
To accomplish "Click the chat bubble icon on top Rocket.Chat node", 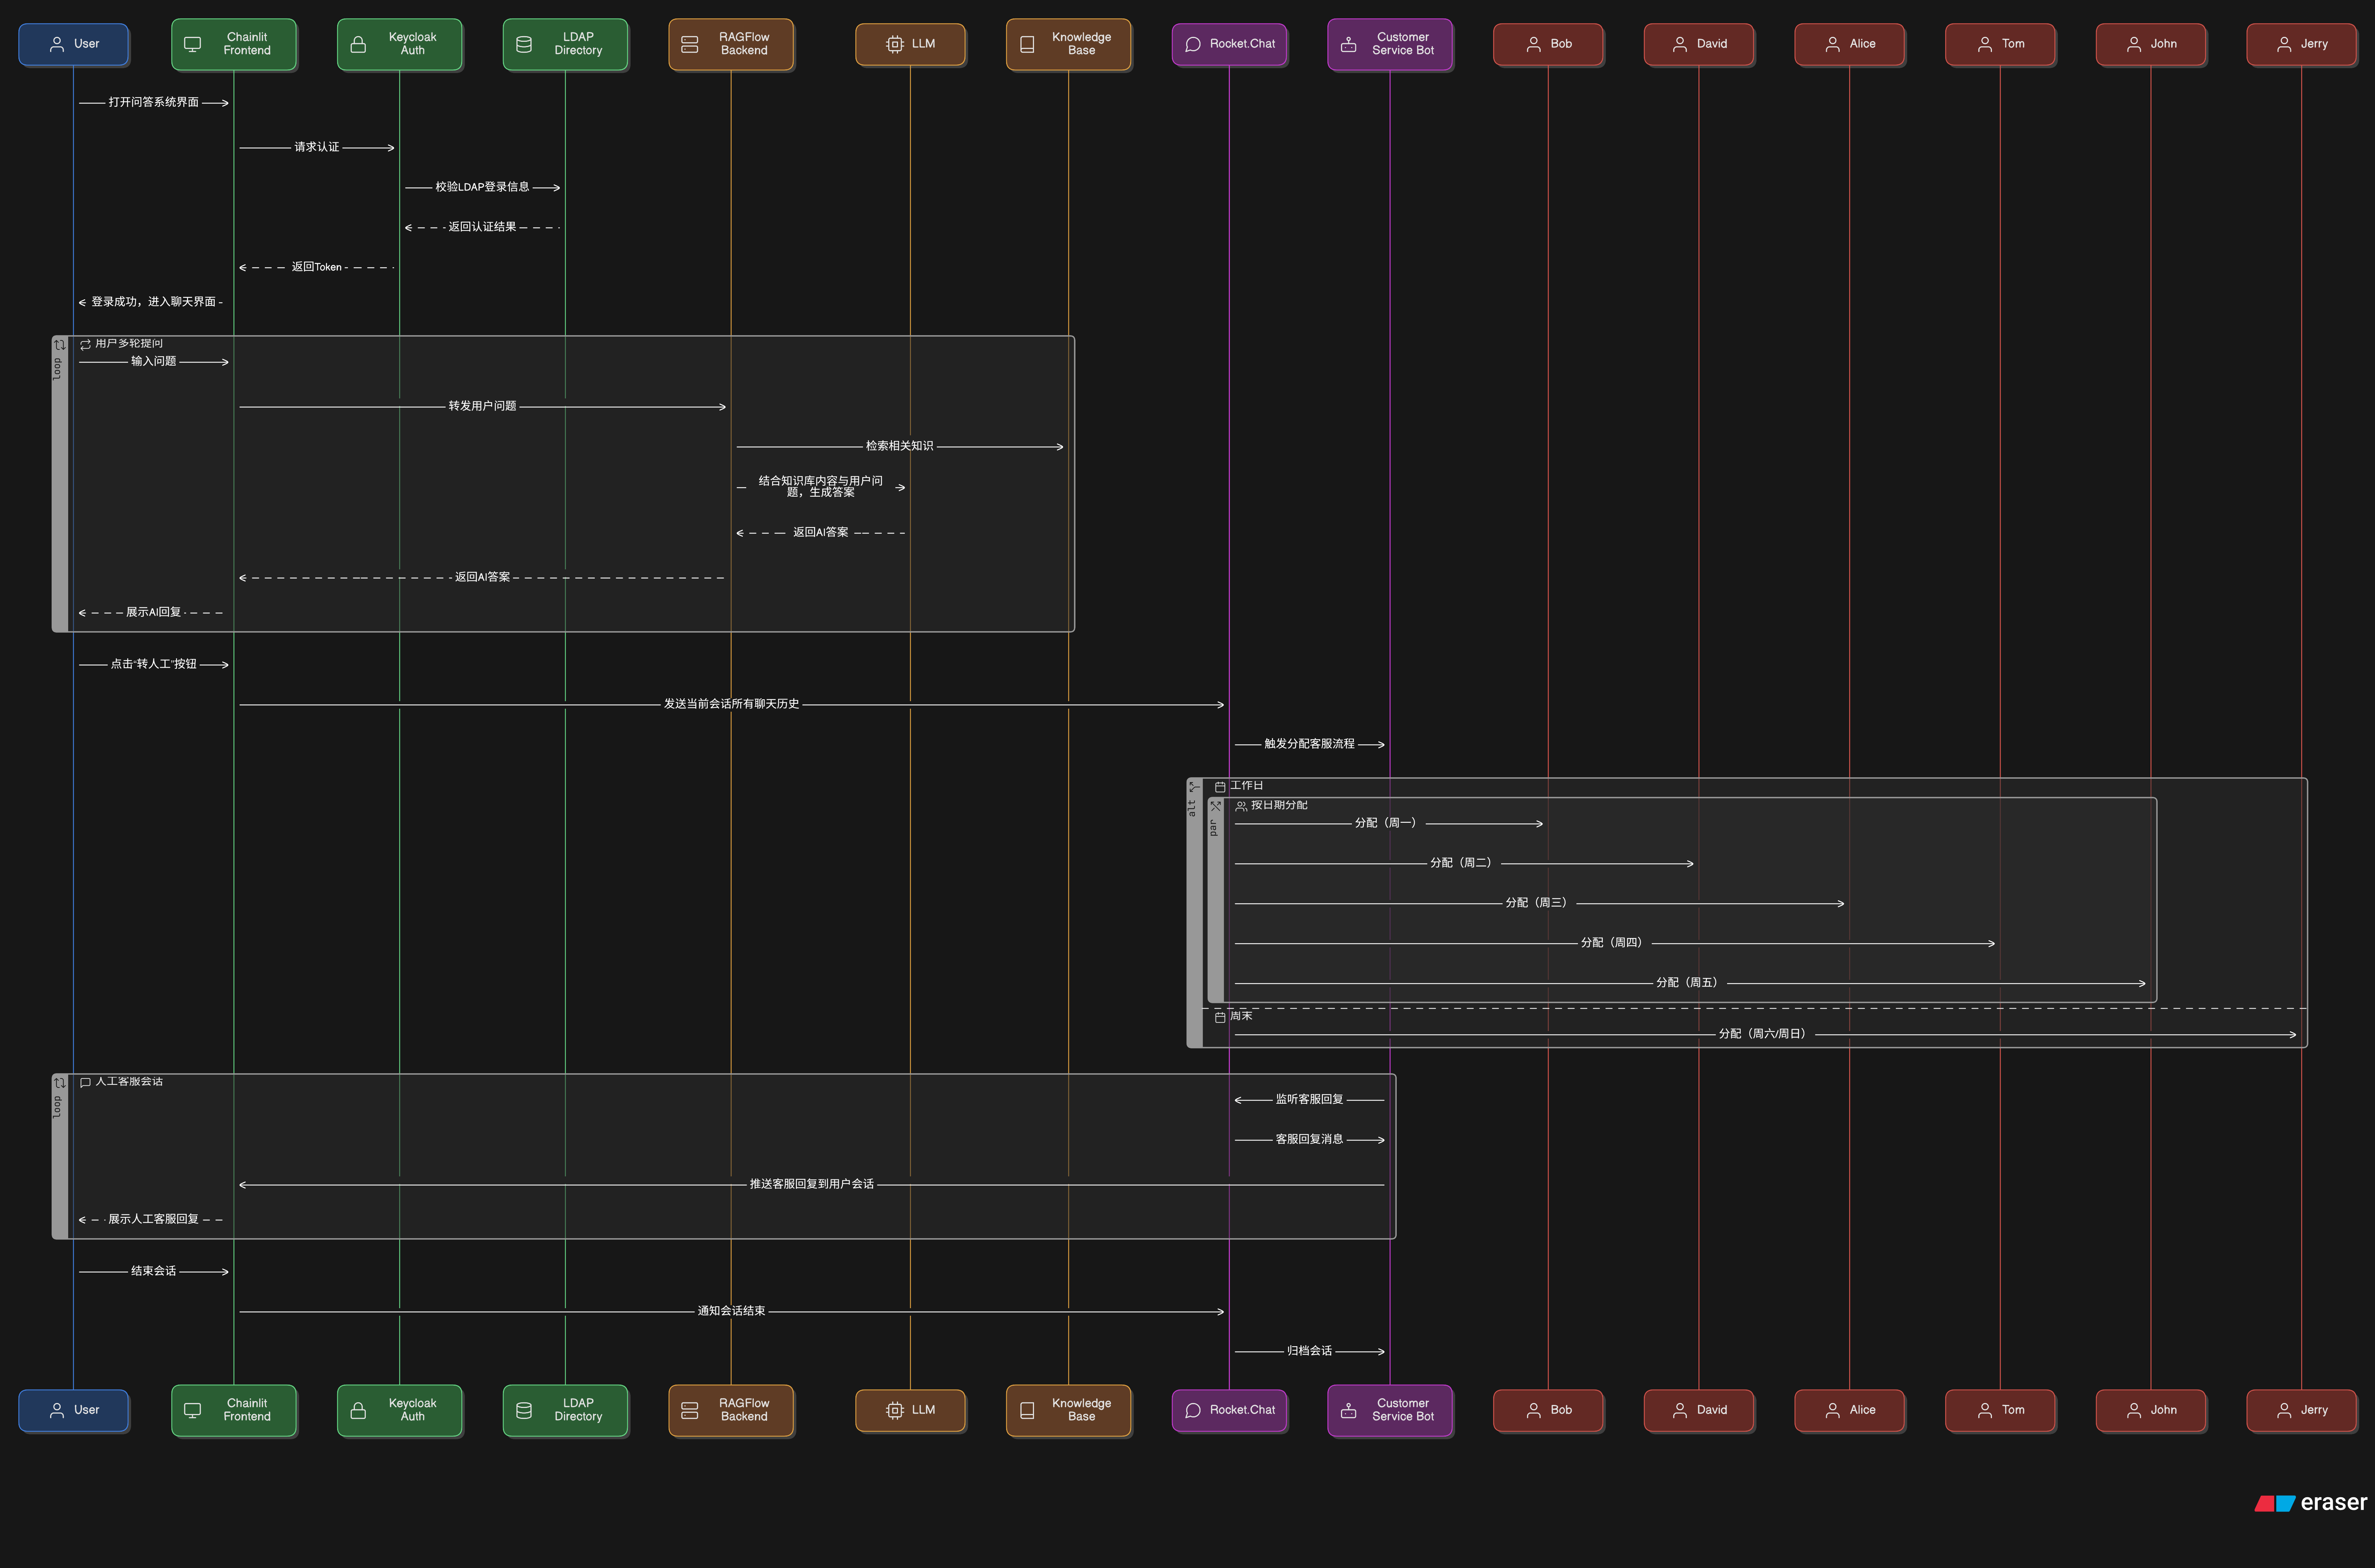I will coord(1193,44).
